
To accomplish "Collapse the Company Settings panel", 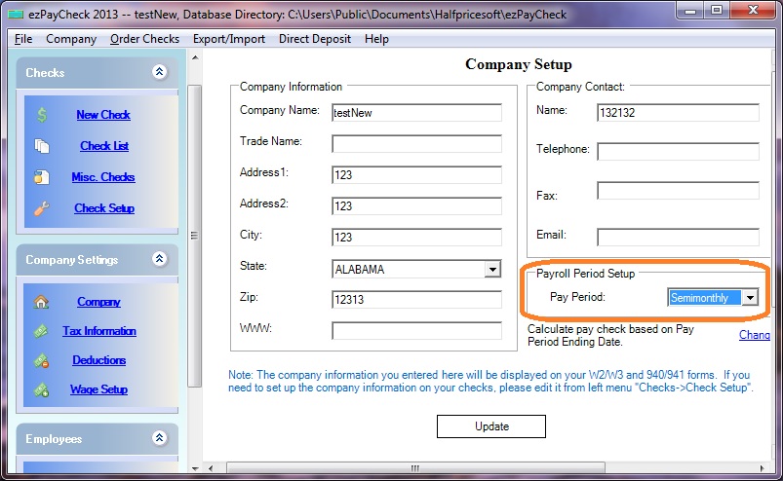I will pos(160,260).
